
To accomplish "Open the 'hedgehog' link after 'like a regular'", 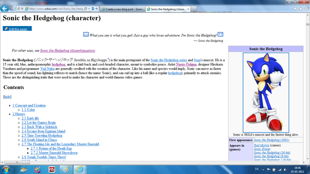I will (x=174, y=73).
